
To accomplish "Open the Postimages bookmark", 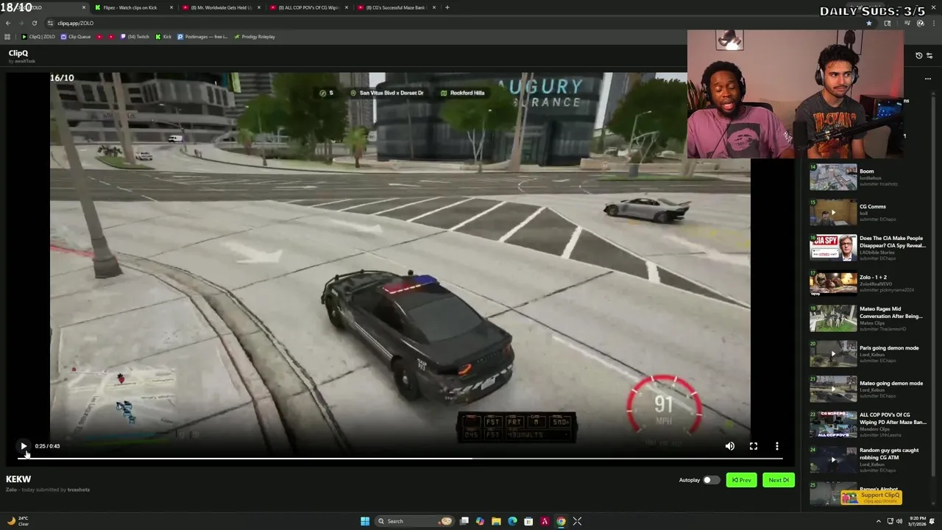I will point(202,37).
